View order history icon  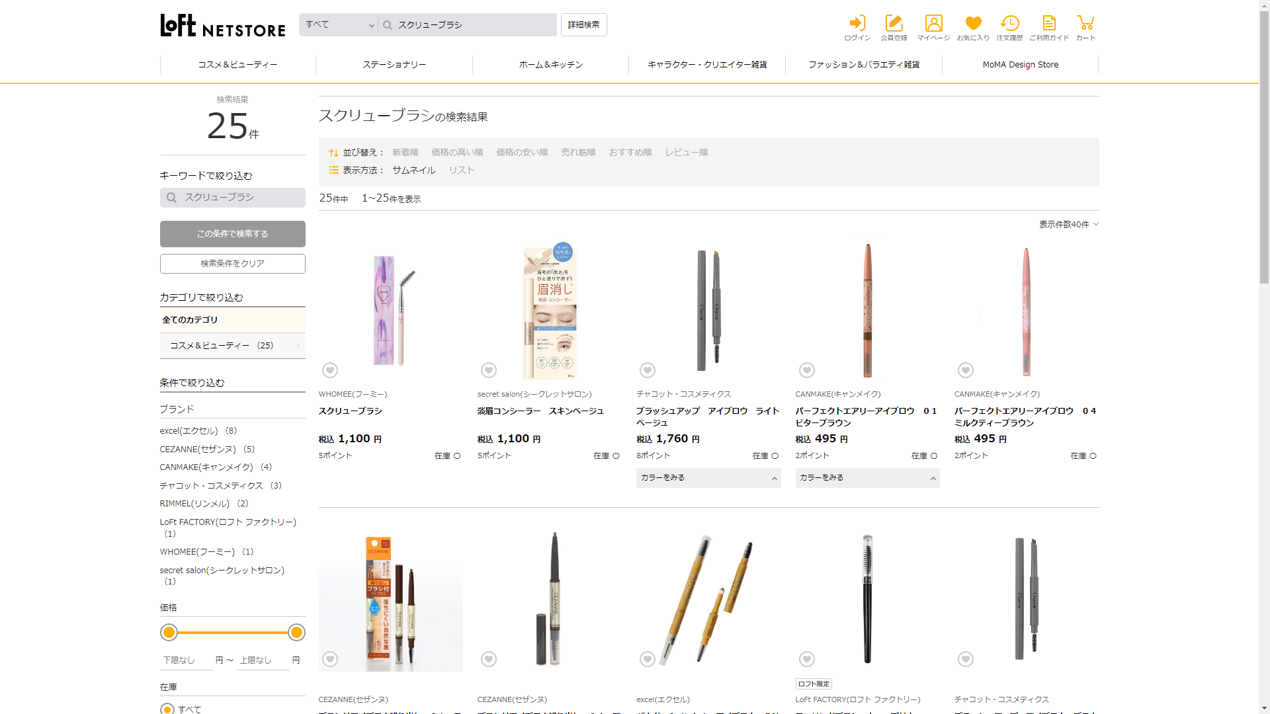[x=1009, y=28]
